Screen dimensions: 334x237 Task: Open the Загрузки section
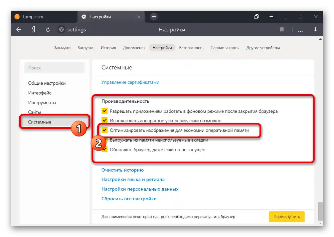(x=86, y=48)
